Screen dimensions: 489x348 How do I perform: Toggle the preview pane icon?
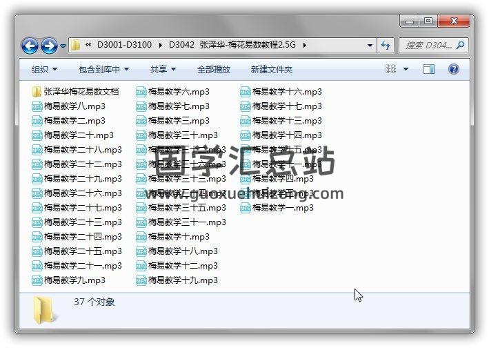pyautogui.click(x=429, y=69)
